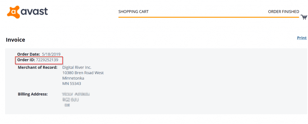Viewport: 308px width, 124px height.
Task: Click the avast wordmark text
Action: click(34, 12)
